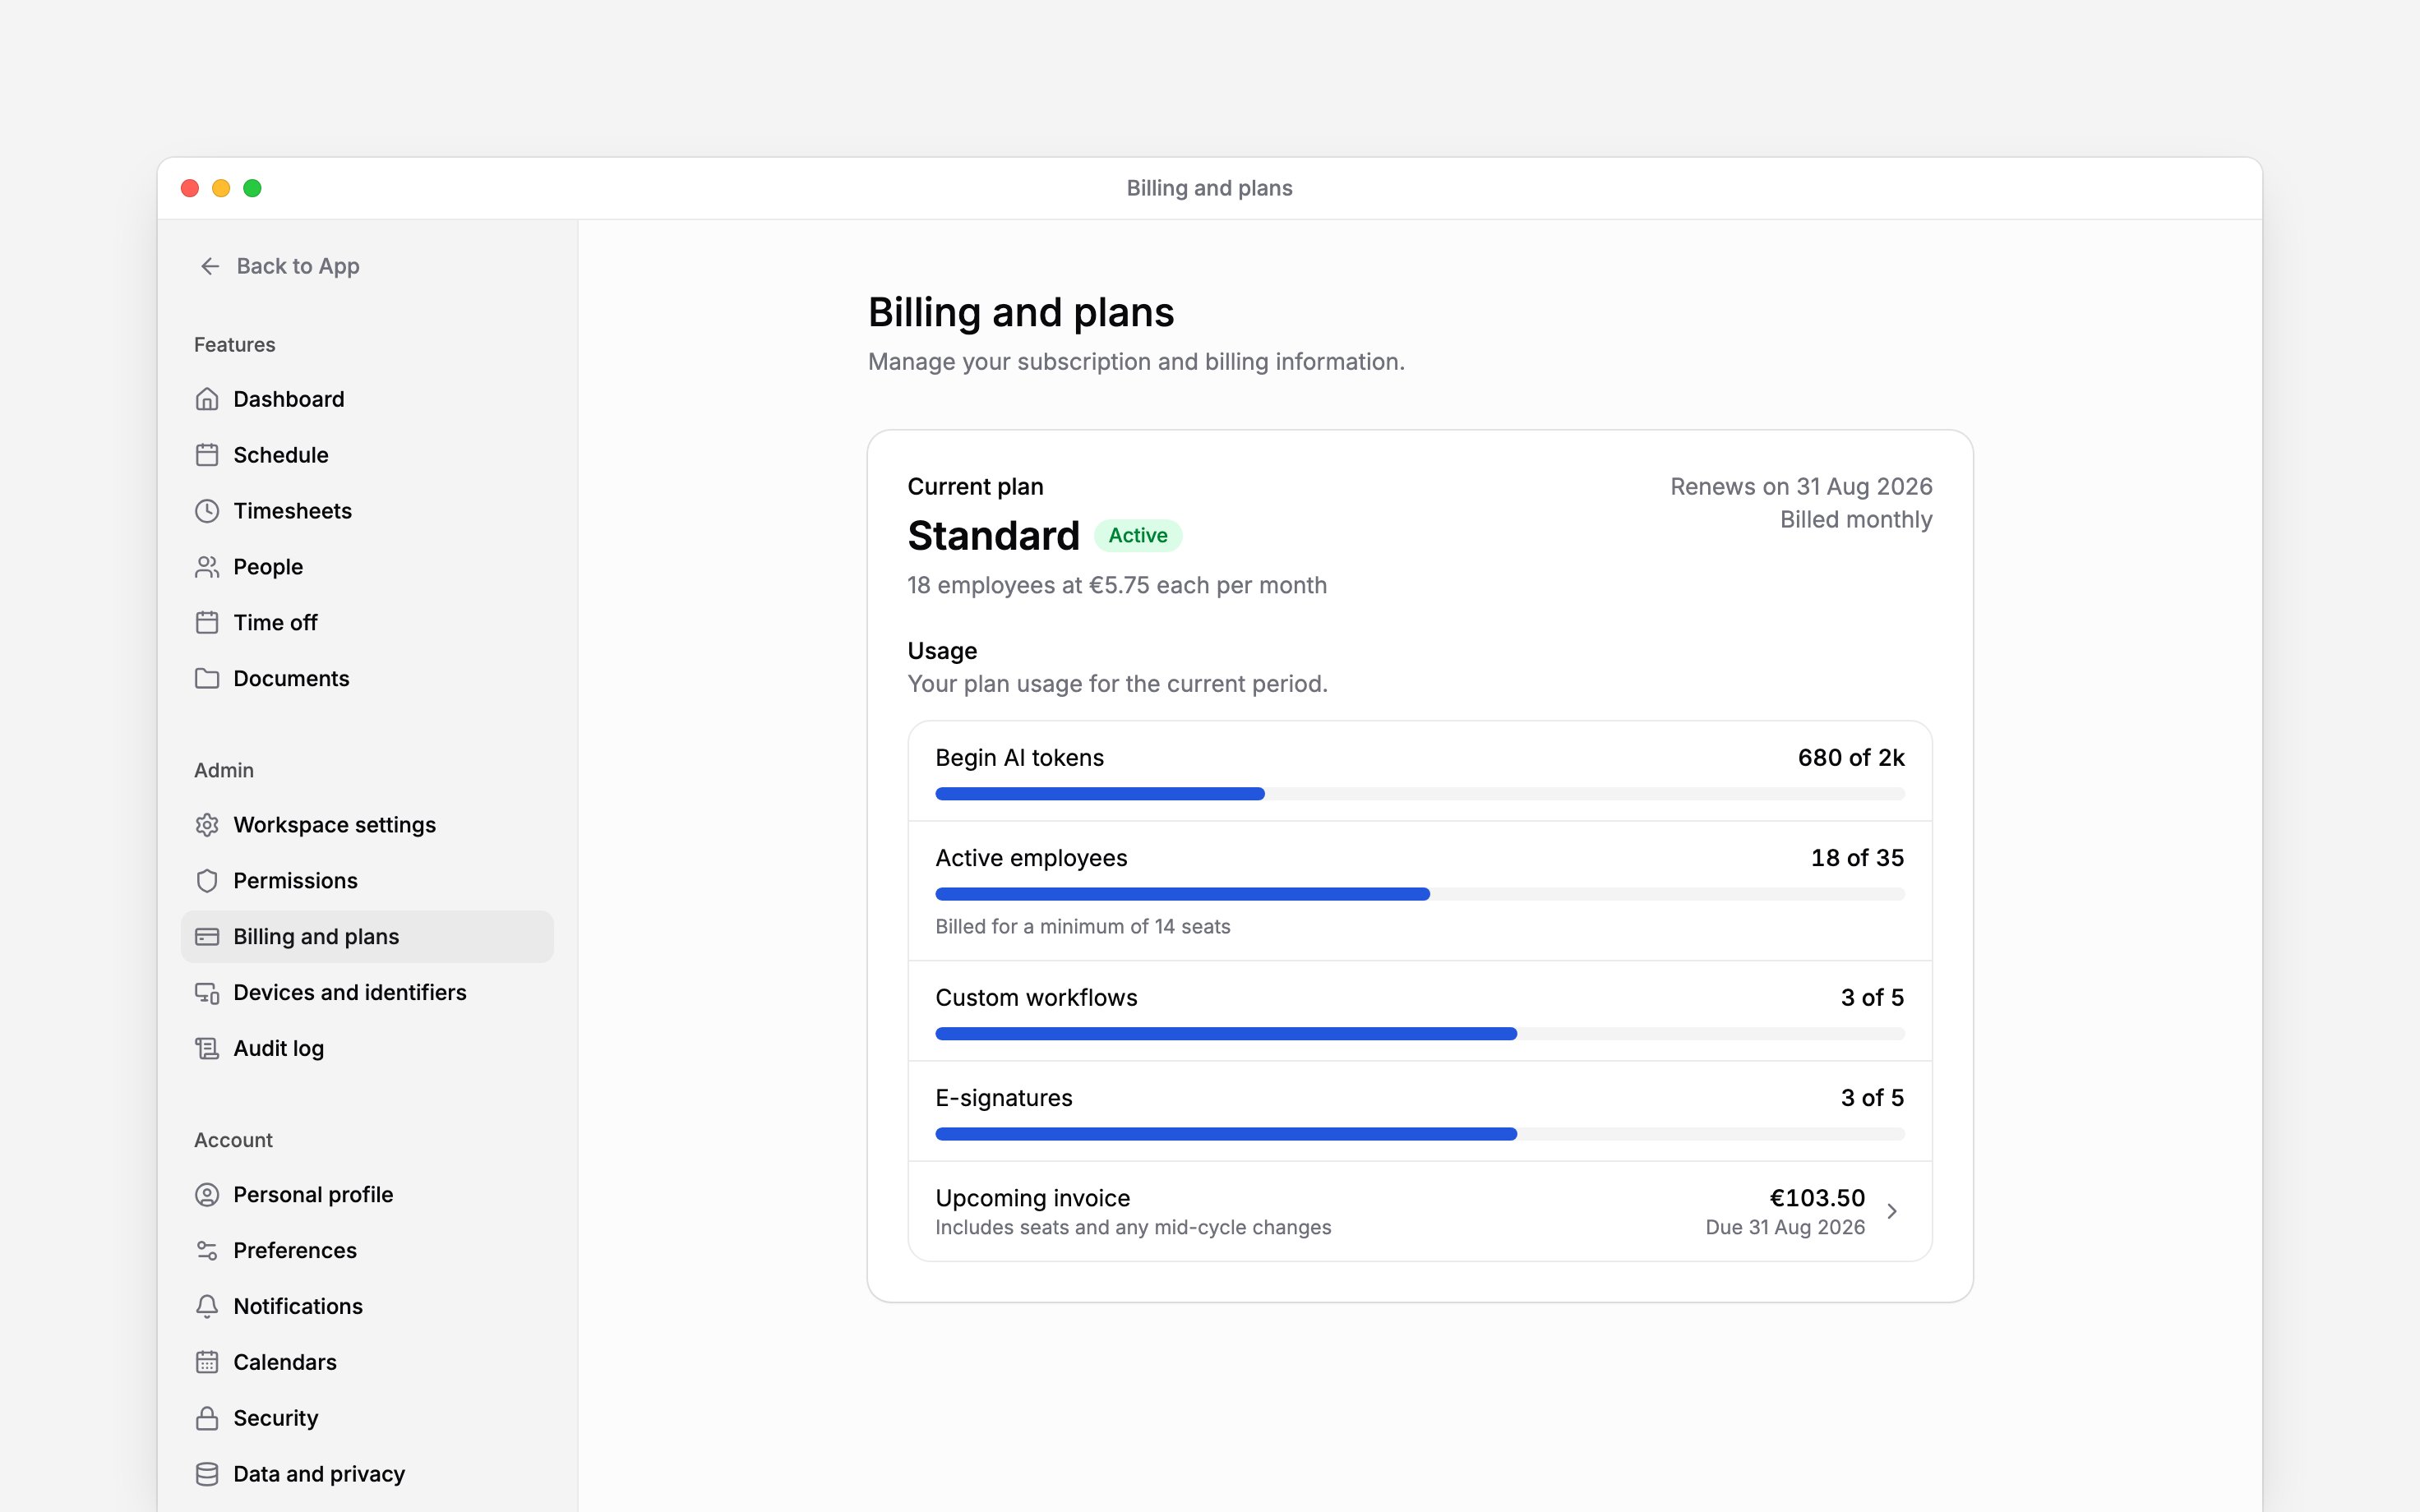The width and height of the screenshot is (2420, 1512).
Task: Click the E-signatures progress bar
Action: (x=1420, y=1134)
